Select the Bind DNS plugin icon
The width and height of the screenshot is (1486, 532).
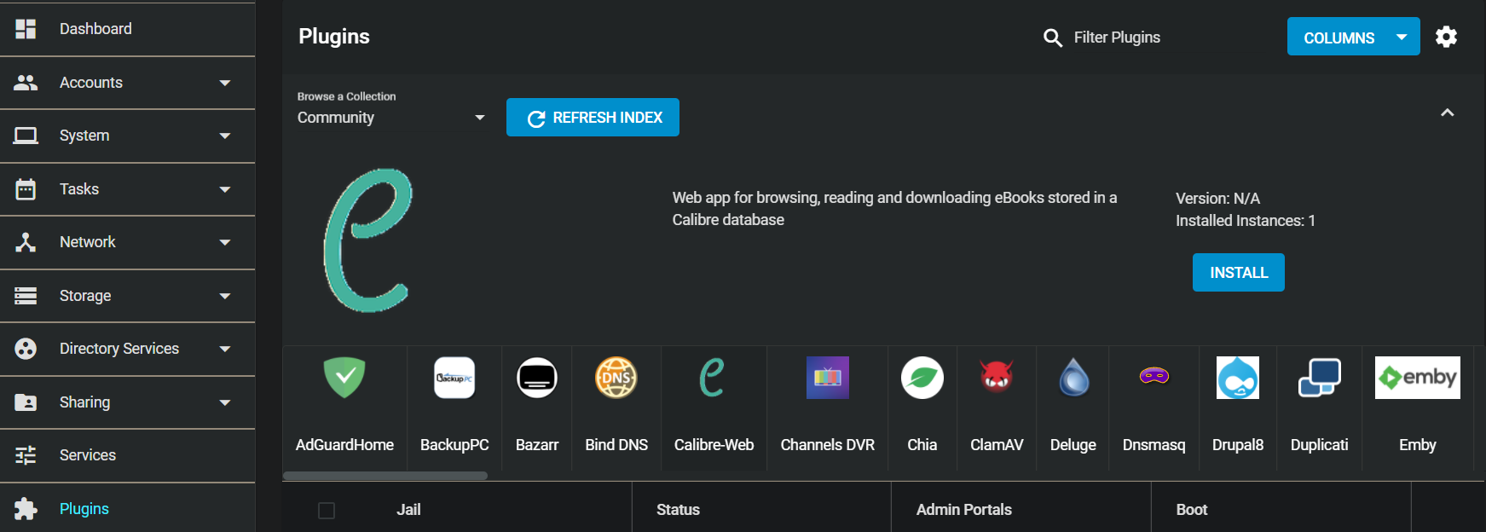point(616,378)
